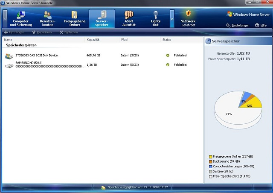Screen dimensions: 273x193
Task: Select the Serverspeicher tab
Action: tap(102, 19)
